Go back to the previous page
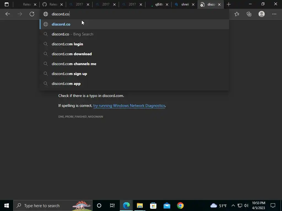Screen dimensions: 282x211 [x=7, y=14]
